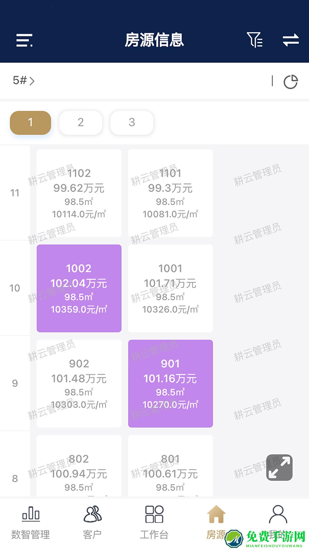Image resolution: width=309 pixels, height=550 pixels.
Task: Open the 客户 customers icon
Action: [92, 514]
